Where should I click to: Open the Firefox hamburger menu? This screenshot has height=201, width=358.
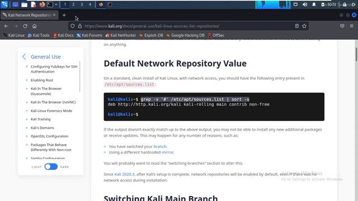(x=352, y=26)
